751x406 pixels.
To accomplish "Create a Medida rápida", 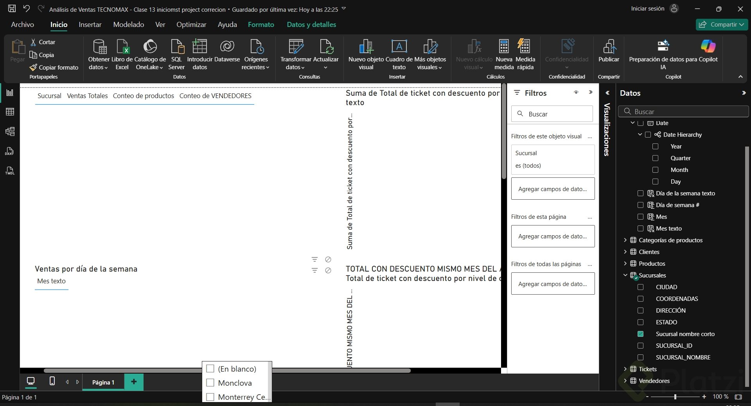I will [x=525, y=55].
